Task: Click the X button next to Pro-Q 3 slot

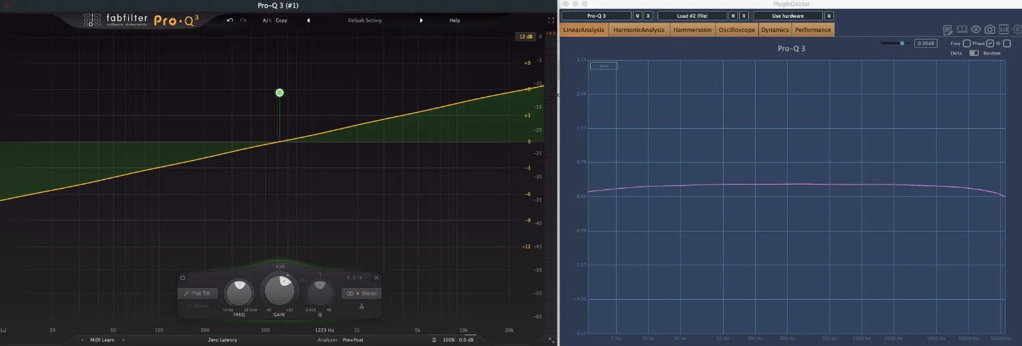Action: pos(648,16)
